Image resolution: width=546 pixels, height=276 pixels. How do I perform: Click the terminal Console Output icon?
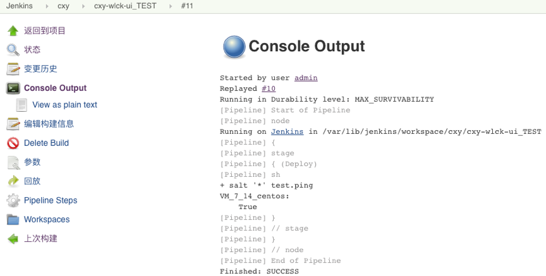[x=13, y=88]
